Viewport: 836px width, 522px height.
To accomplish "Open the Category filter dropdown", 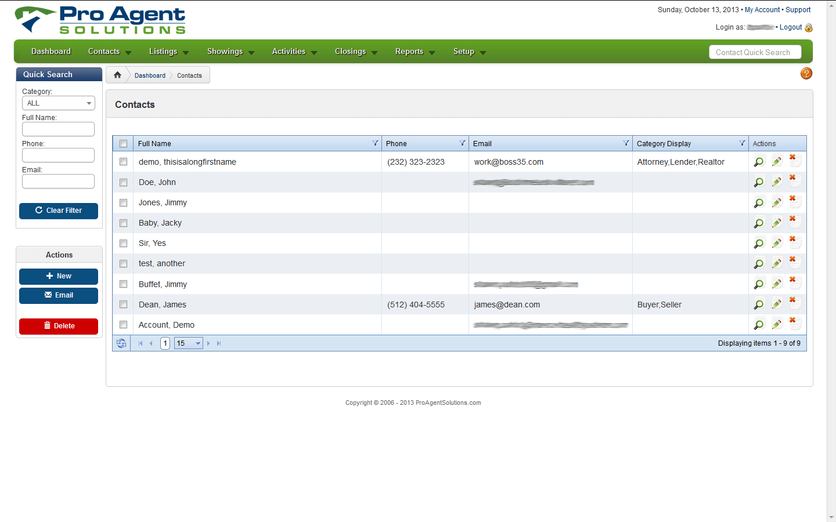I will pos(58,103).
